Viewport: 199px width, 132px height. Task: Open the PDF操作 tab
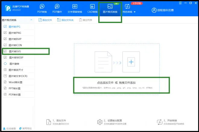(x=57, y=9)
